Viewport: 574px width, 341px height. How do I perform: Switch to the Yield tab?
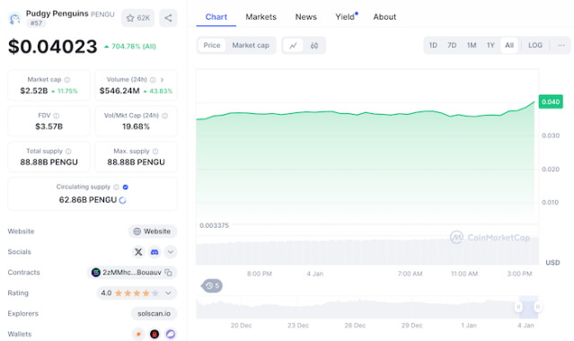(345, 17)
